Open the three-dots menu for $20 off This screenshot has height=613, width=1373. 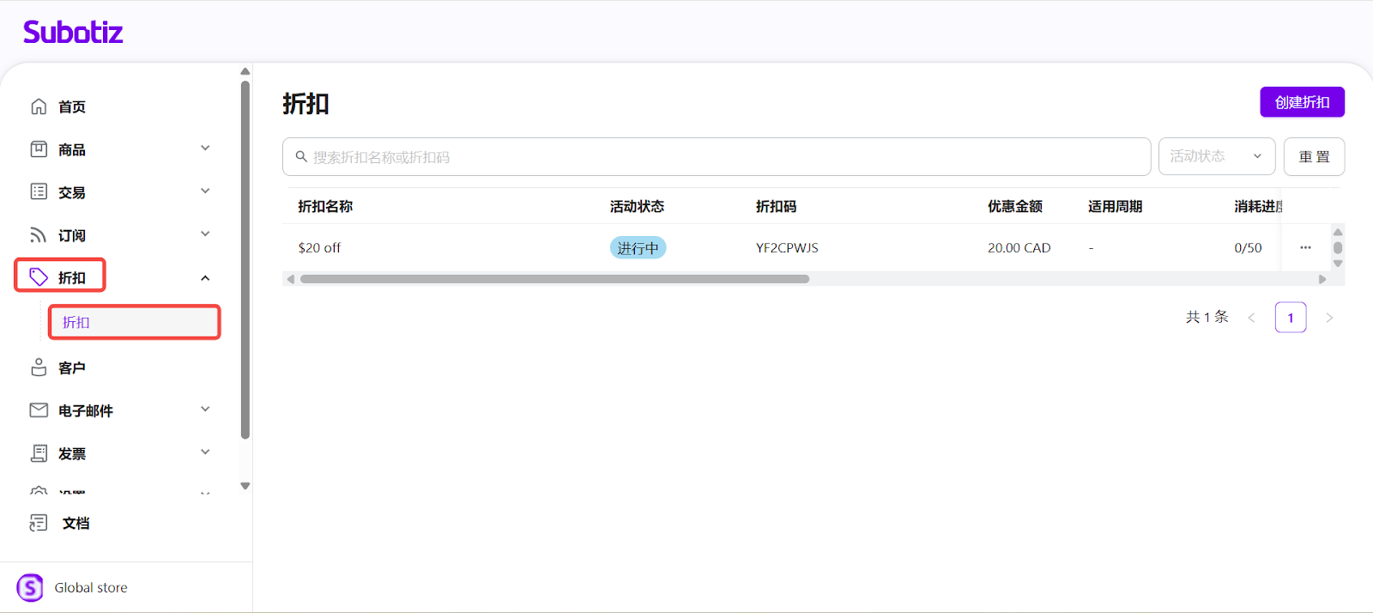tap(1305, 247)
